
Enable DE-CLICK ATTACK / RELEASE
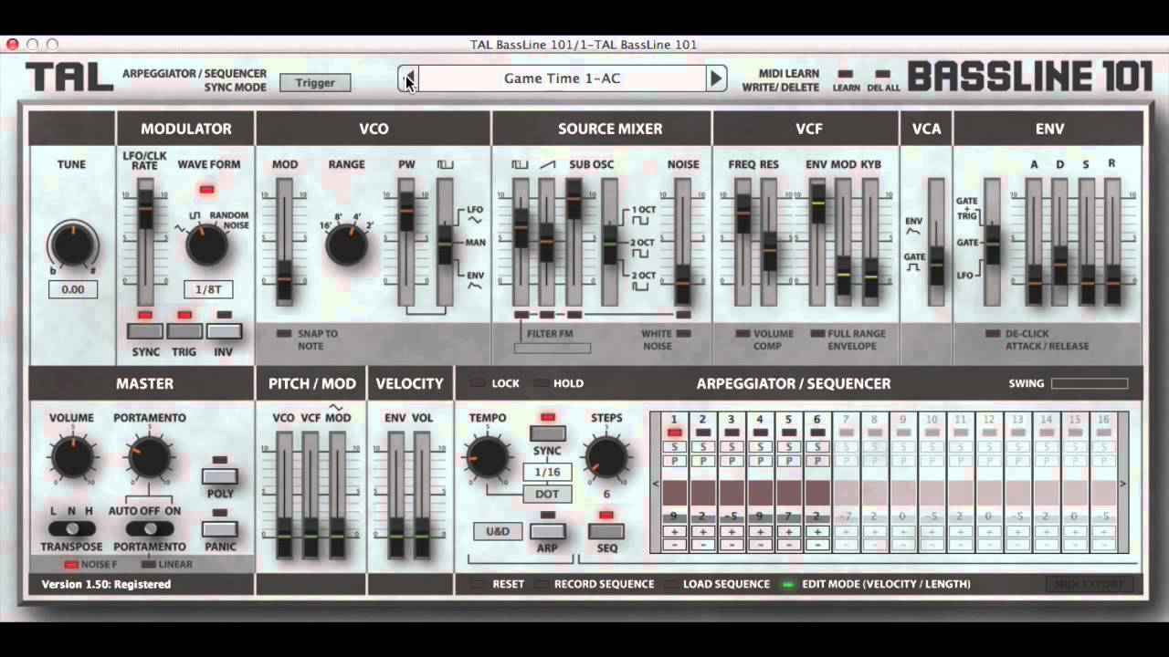993,334
